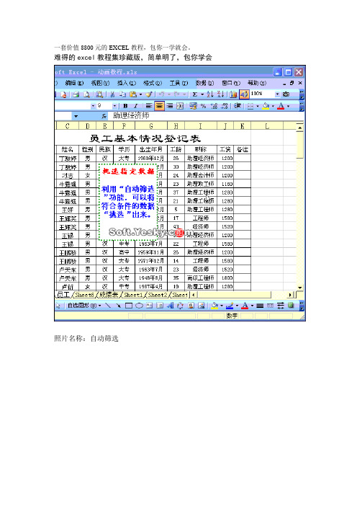The width and height of the screenshot is (357, 506).
Task: Click the AutoSum sigma icon
Action: tap(195, 94)
